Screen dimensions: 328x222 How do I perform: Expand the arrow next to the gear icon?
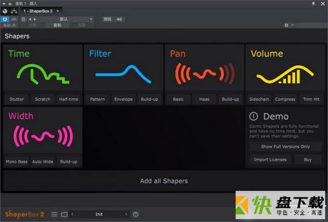point(292,25)
